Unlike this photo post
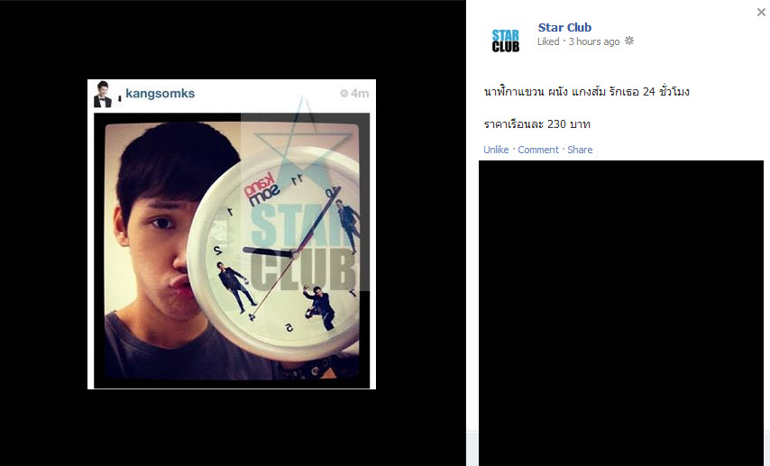 tap(496, 150)
